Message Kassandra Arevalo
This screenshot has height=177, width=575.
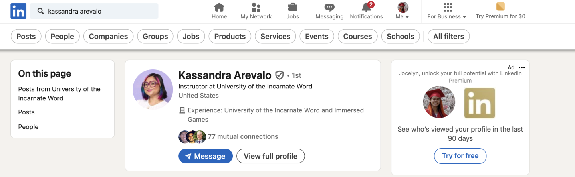point(205,156)
